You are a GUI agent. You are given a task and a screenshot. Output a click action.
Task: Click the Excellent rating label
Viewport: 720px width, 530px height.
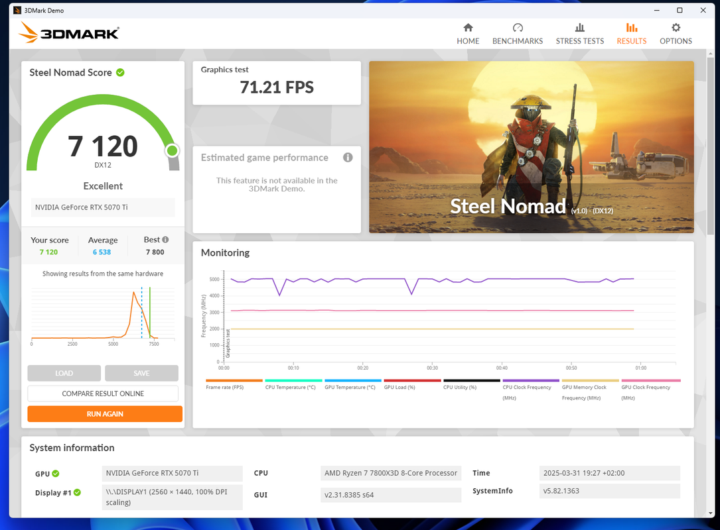coord(103,186)
